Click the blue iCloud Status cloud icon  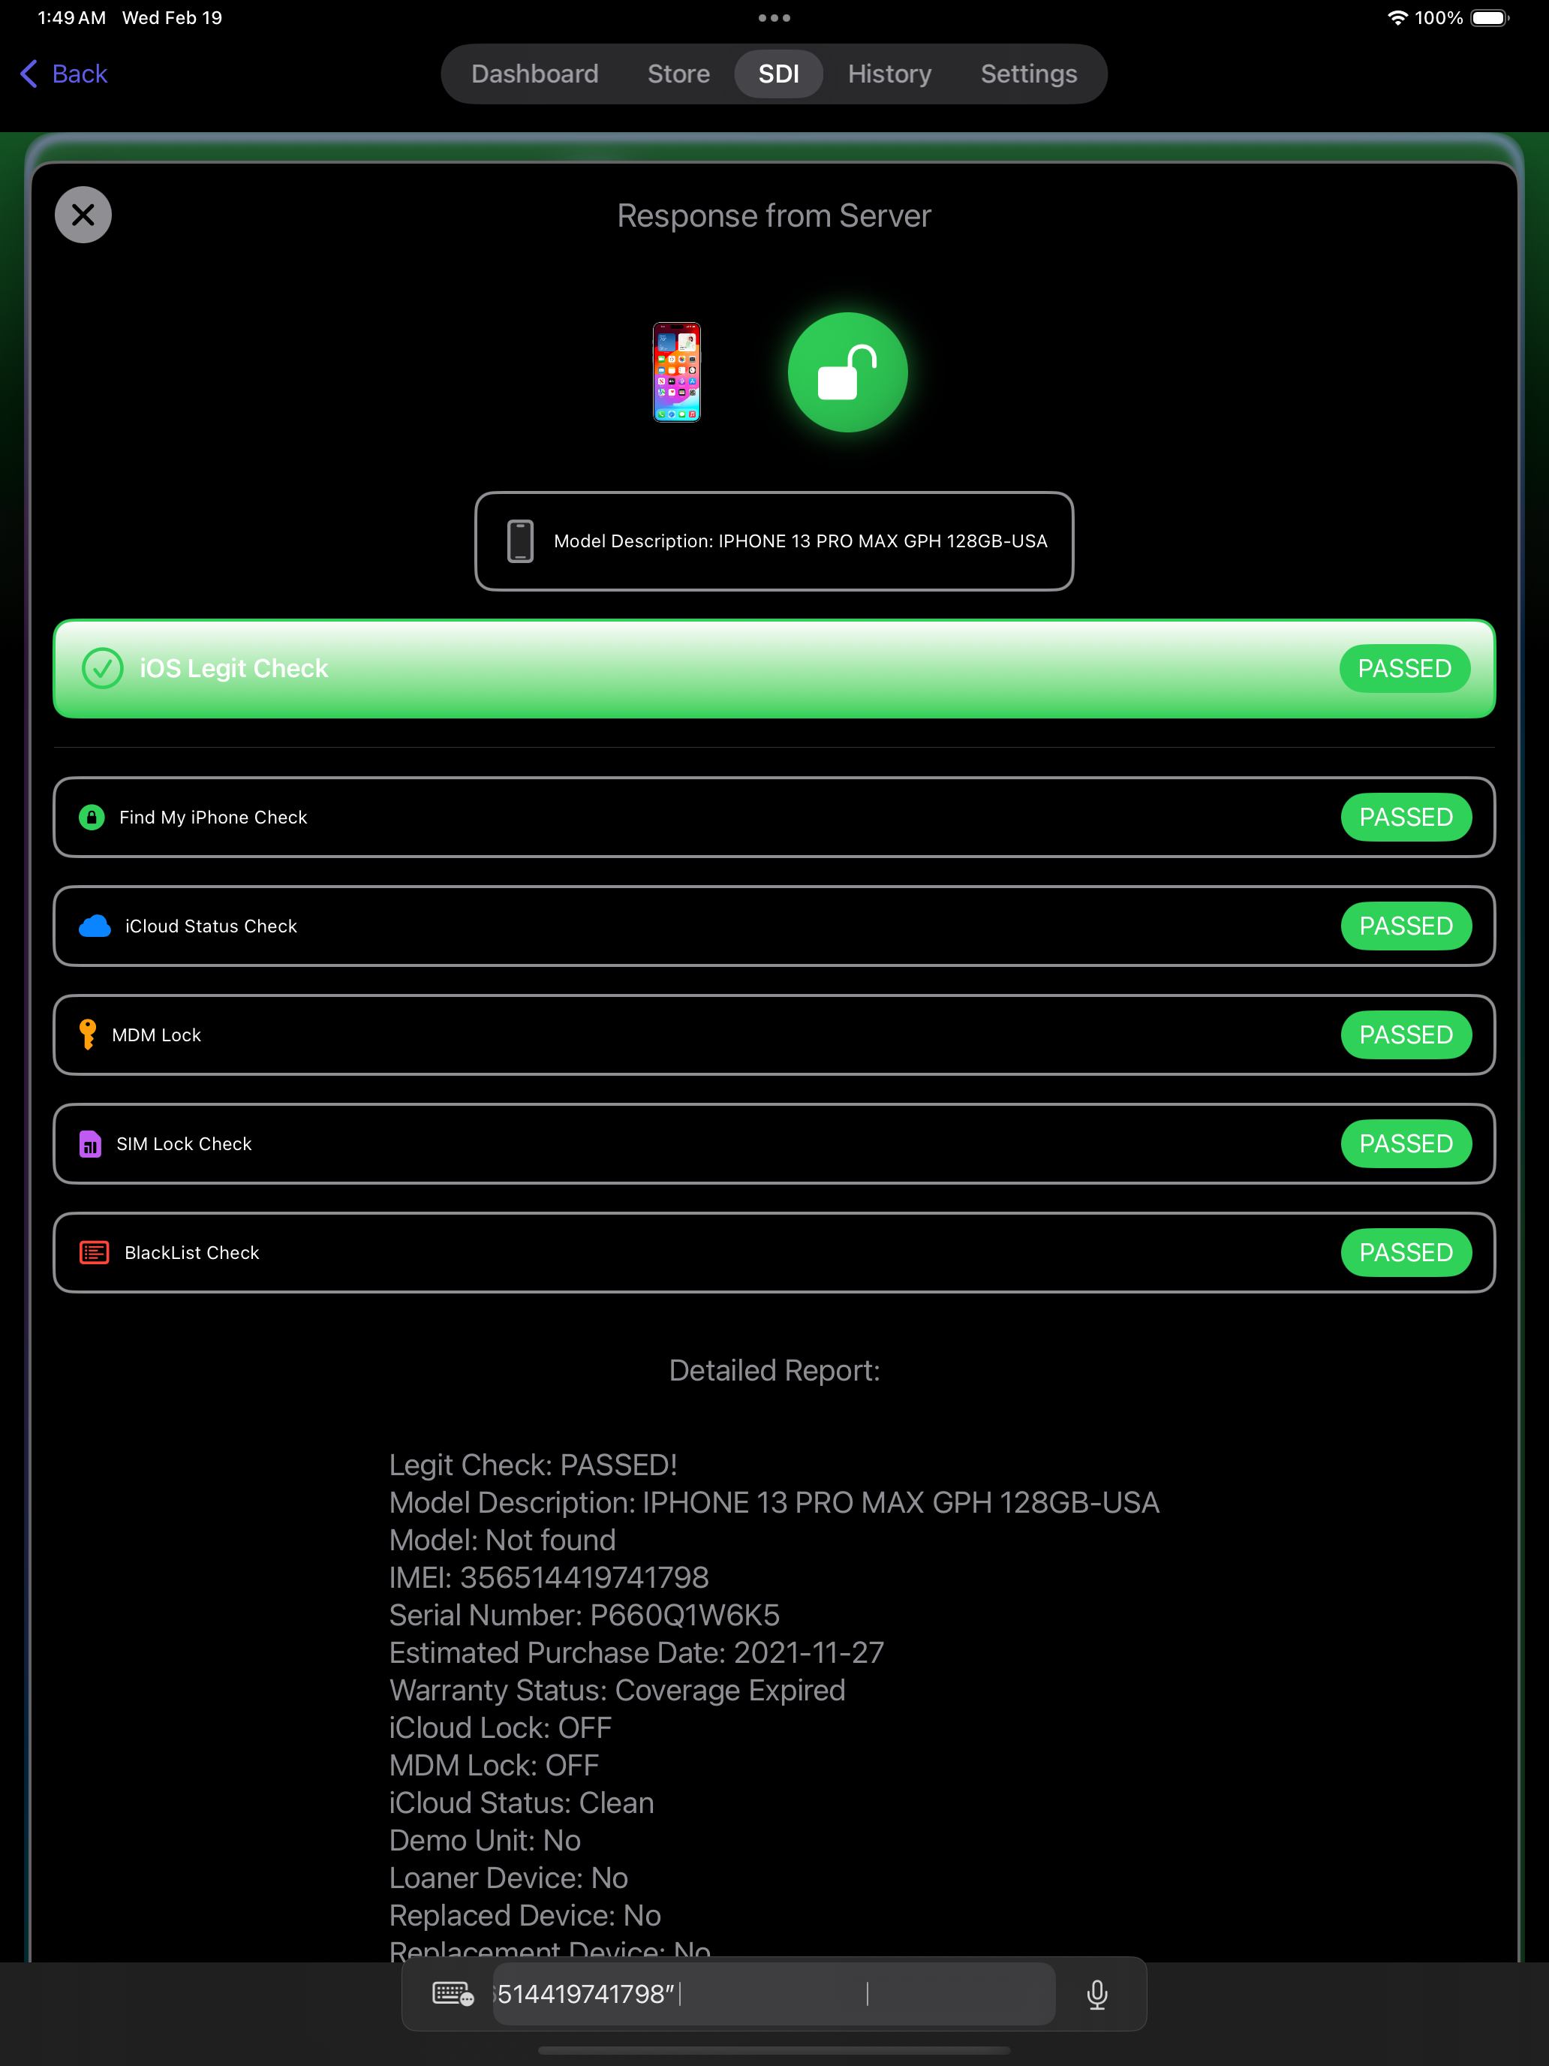95,926
